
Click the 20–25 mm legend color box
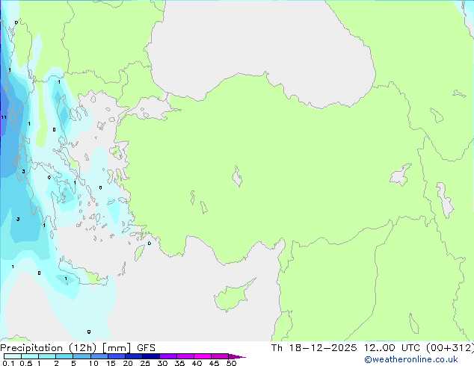pos(133,356)
